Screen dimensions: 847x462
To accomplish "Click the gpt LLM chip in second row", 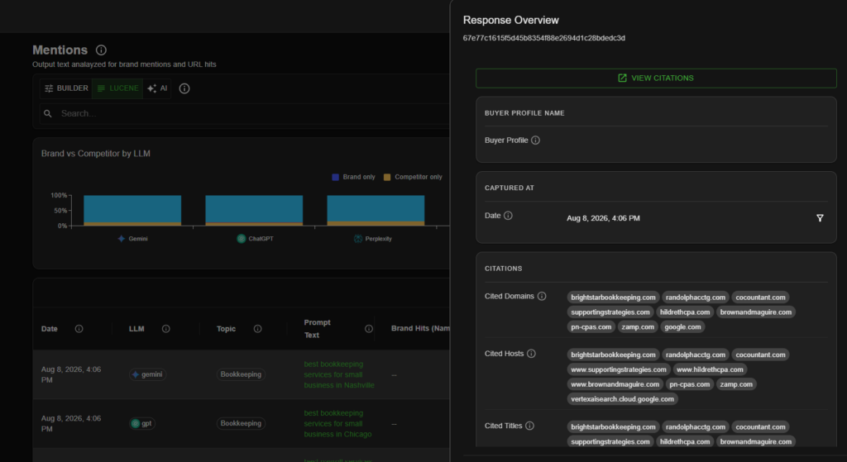I will click(x=142, y=424).
